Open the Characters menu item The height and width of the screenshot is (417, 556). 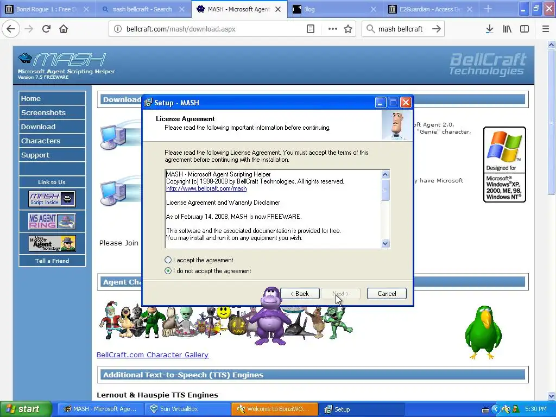point(52,141)
